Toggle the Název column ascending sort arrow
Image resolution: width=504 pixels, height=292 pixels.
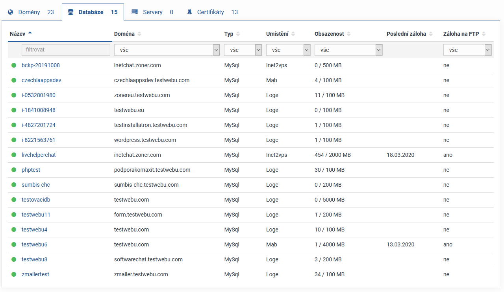point(30,33)
